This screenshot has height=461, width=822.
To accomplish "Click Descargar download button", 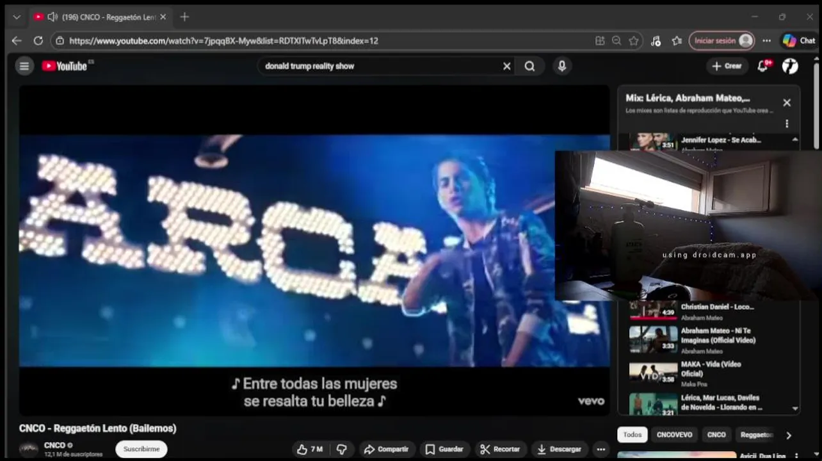I will 560,449.
